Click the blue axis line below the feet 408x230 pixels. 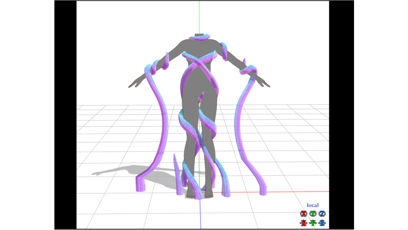click(200, 215)
